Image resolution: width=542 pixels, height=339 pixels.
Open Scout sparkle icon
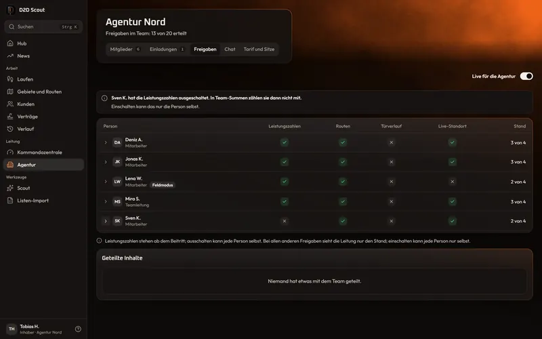[10, 188]
